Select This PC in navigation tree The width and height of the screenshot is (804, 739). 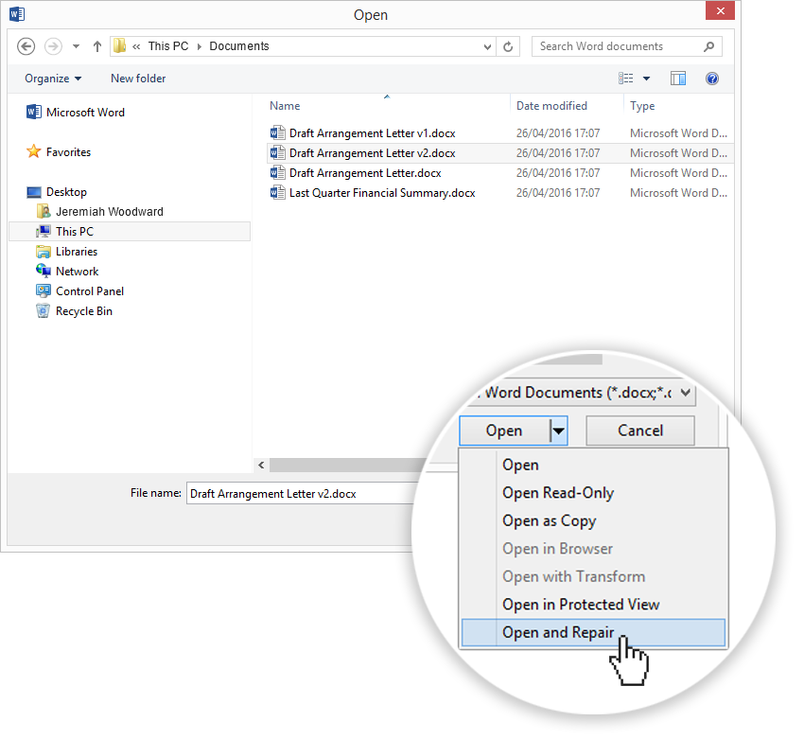pyautogui.click(x=130, y=231)
